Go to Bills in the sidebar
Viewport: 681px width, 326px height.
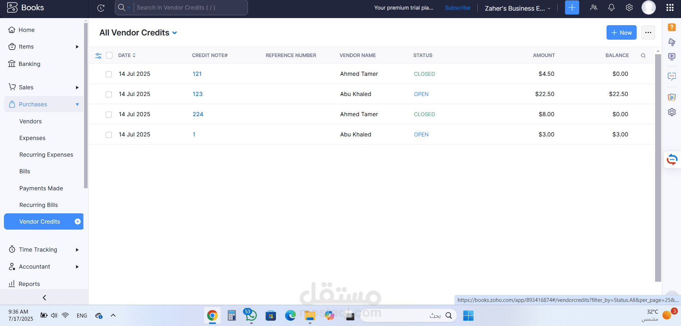[25, 171]
